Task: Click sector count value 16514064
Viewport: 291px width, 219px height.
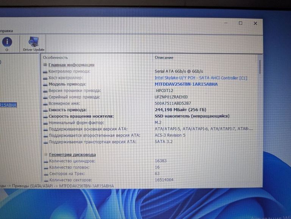Action: coord(164,180)
